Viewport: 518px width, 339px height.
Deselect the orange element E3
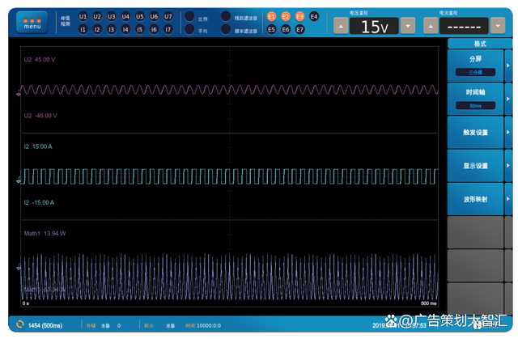point(299,16)
